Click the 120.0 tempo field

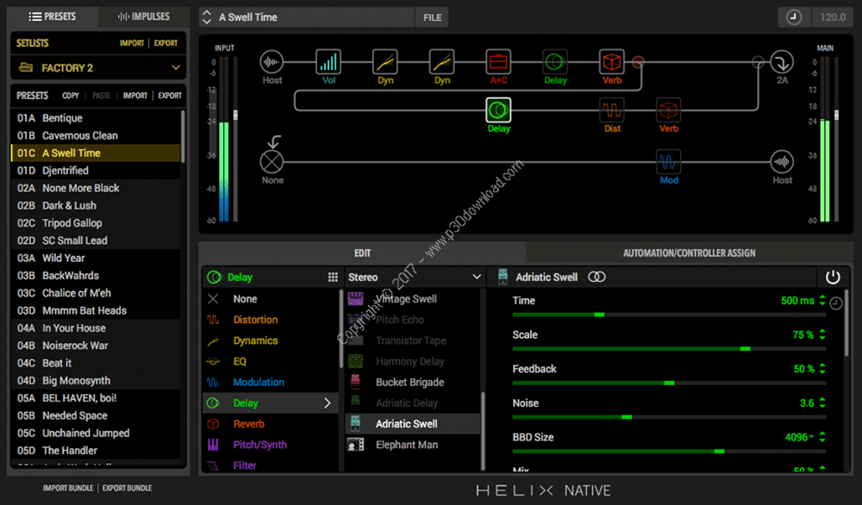(x=833, y=17)
